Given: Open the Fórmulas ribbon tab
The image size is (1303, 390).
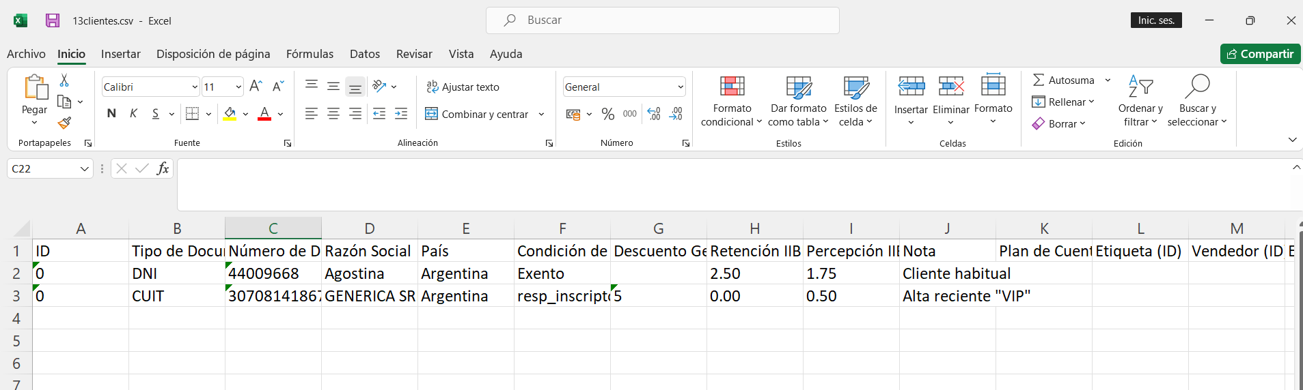Looking at the screenshot, I should tap(310, 54).
